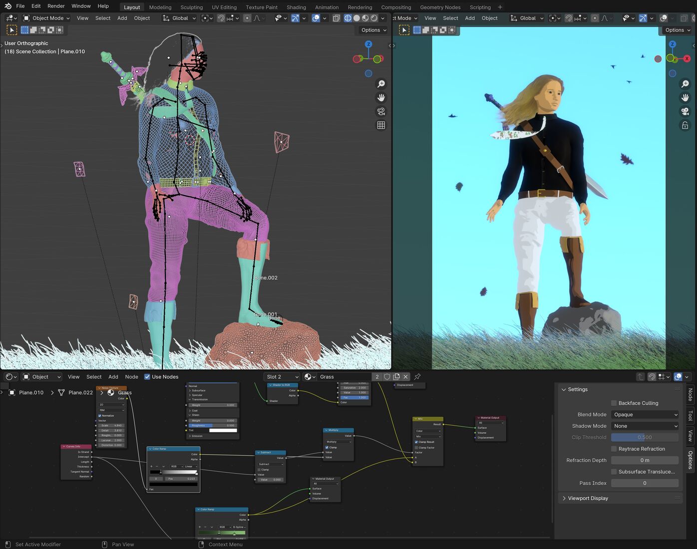
Task: Open the File menu
Action: (x=20, y=6)
